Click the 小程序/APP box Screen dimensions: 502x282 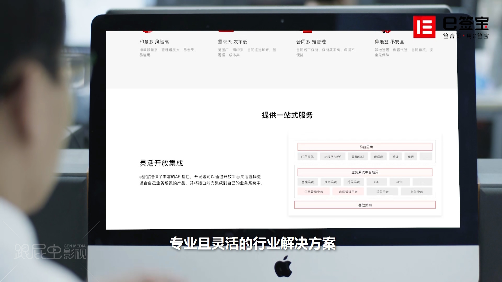(333, 157)
